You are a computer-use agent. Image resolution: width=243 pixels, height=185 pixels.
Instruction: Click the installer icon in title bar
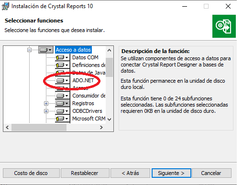(x=5, y=6)
